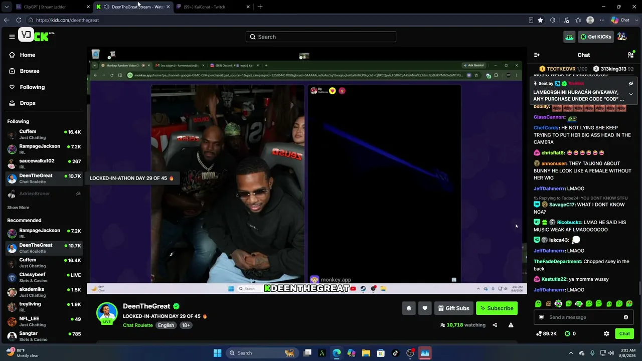Open Microsoft Store from the taskbar
Screen dimensions: 642x361
(x=381, y=353)
